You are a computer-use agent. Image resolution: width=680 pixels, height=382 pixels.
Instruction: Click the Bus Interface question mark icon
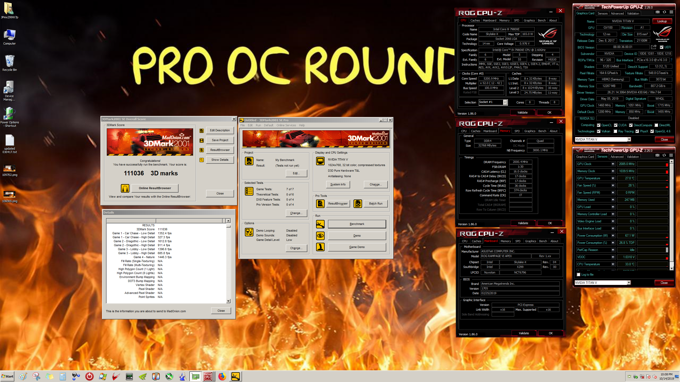671,60
